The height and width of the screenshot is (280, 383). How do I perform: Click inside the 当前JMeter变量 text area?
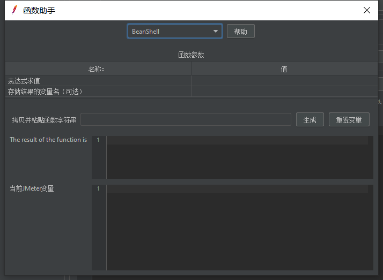[x=240, y=228]
